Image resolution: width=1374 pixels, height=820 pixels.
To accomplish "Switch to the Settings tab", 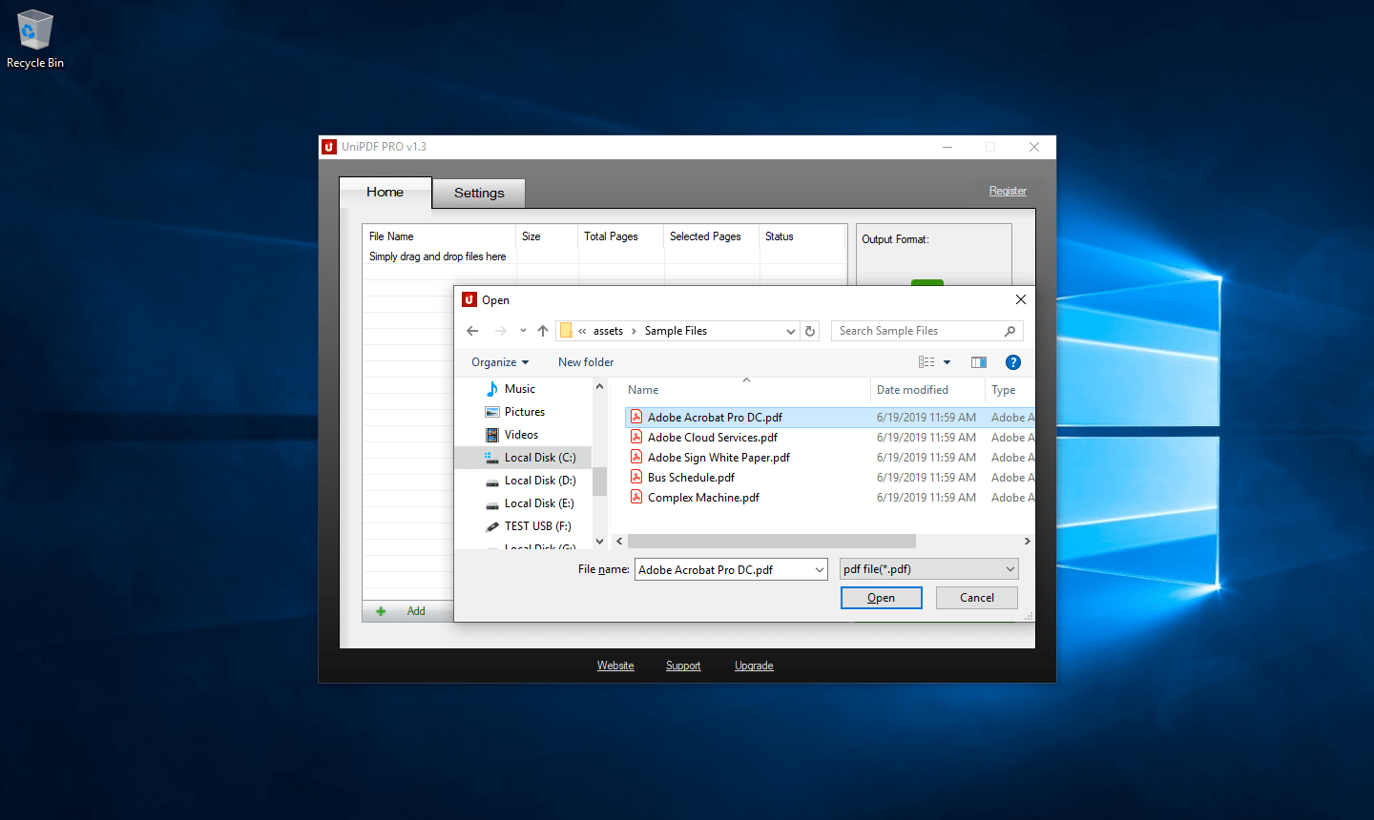I will (479, 193).
